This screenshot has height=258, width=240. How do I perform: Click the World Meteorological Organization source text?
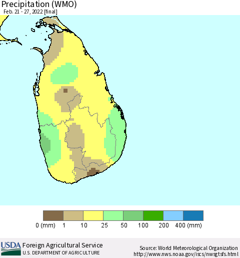click(x=197, y=248)
